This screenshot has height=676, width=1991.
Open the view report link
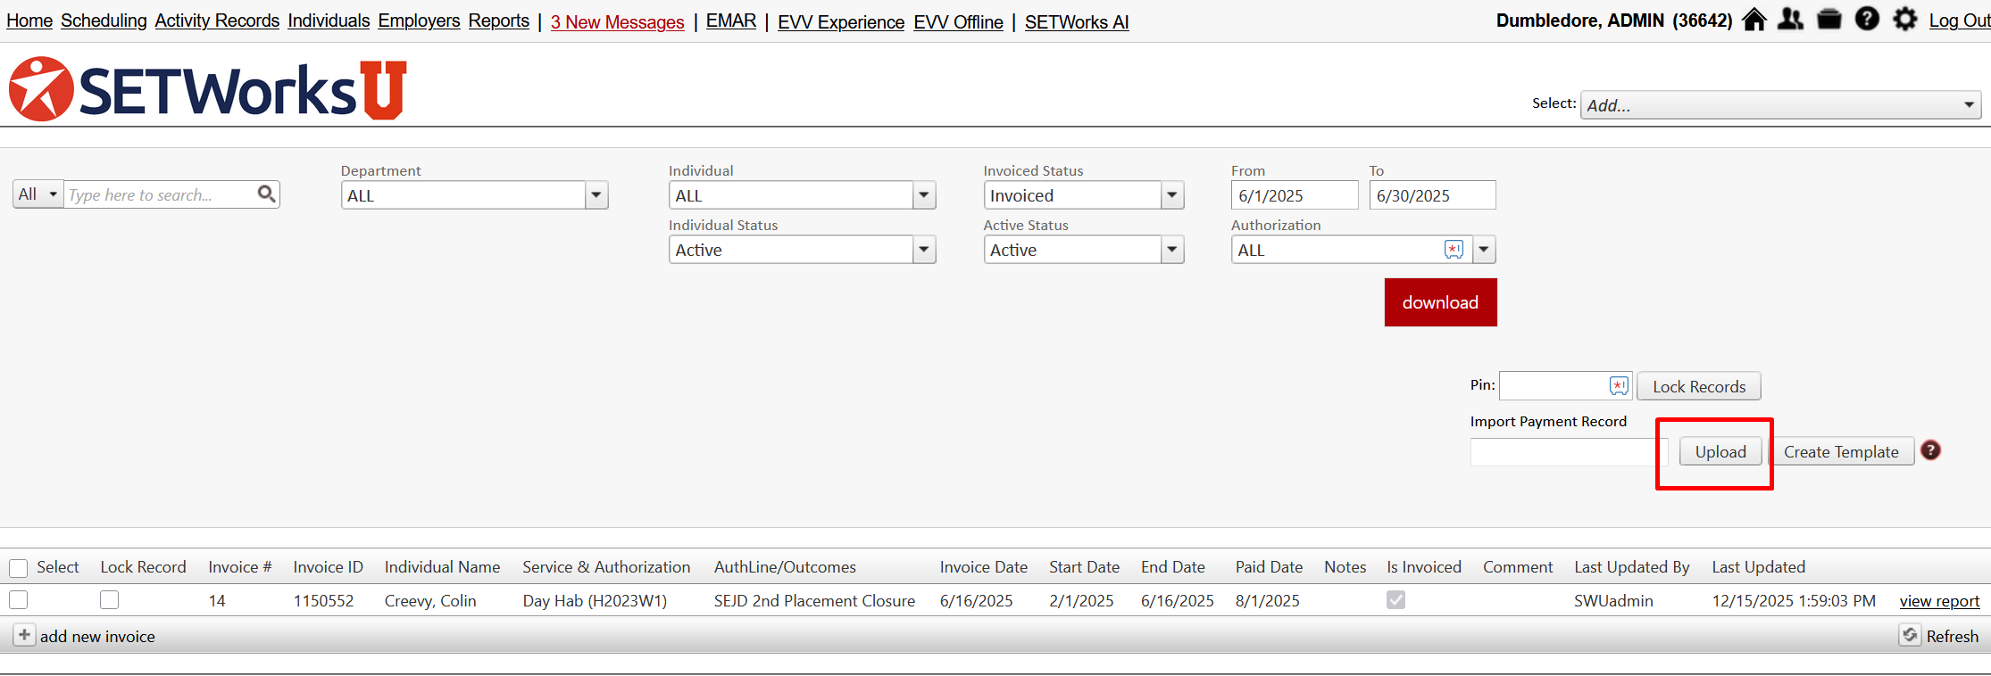pyautogui.click(x=1939, y=601)
